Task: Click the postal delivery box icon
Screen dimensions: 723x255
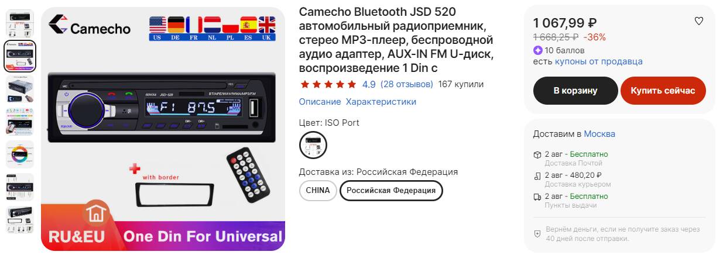Action: pyautogui.click(x=537, y=154)
